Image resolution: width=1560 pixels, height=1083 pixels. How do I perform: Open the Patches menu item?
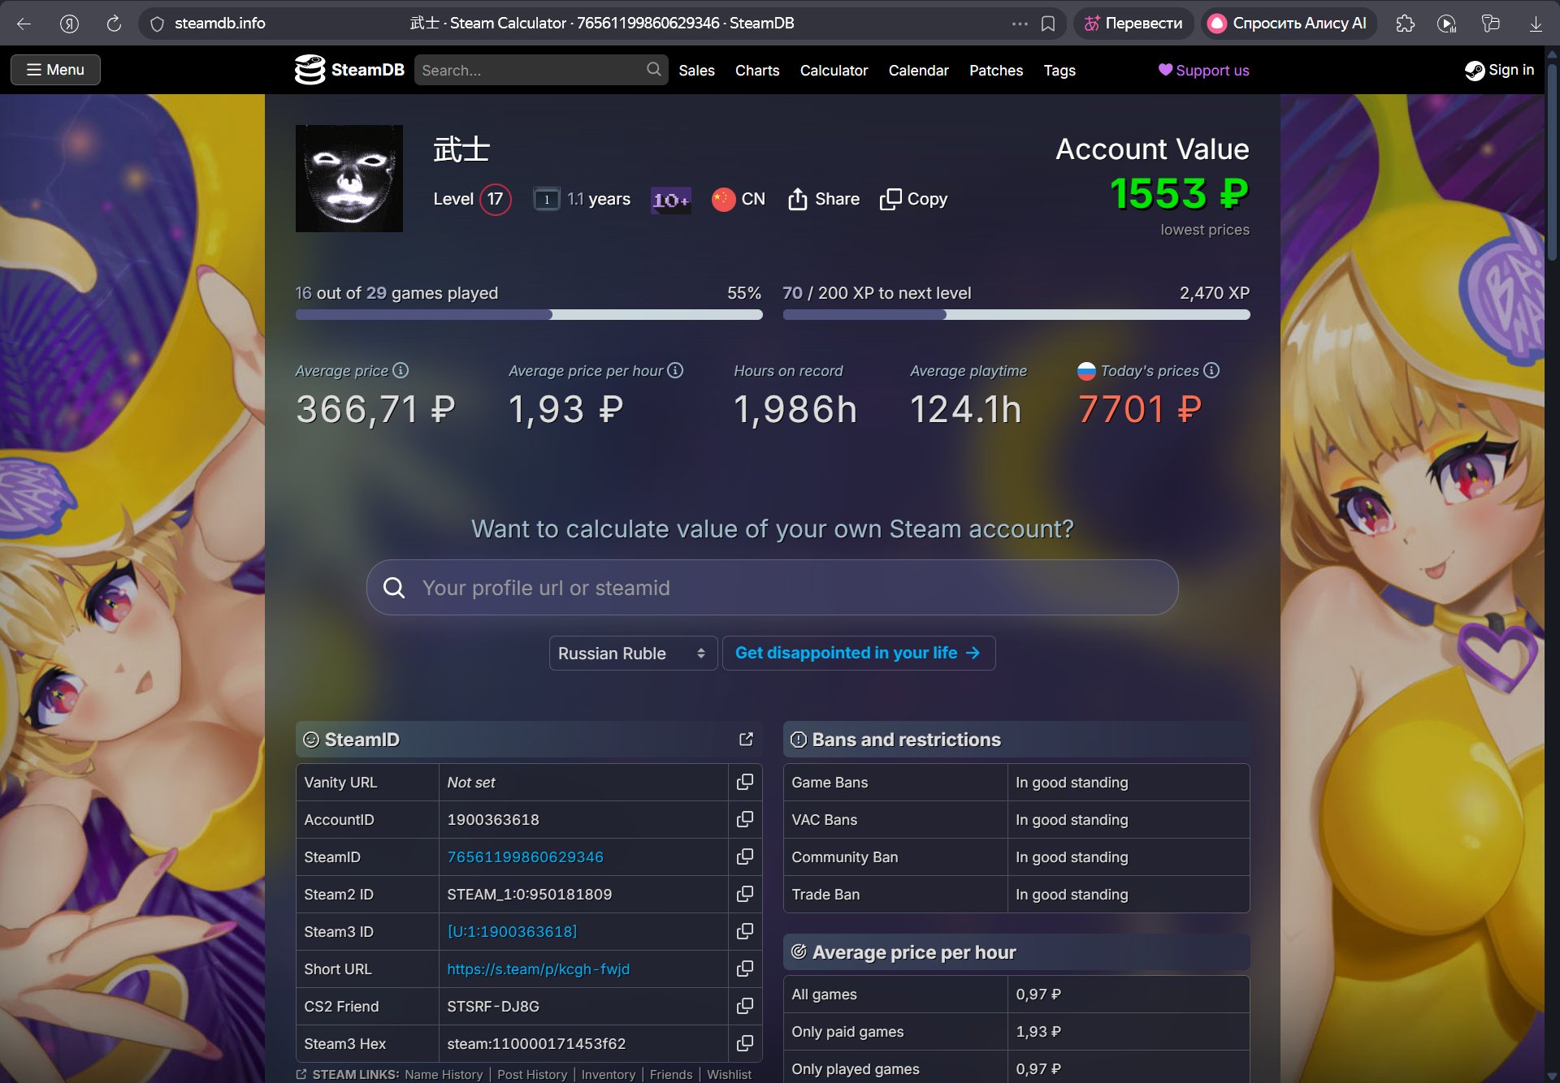click(996, 71)
